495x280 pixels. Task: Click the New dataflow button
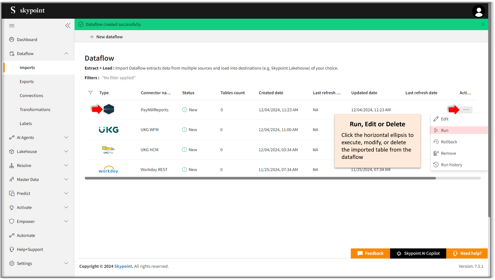coord(106,37)
